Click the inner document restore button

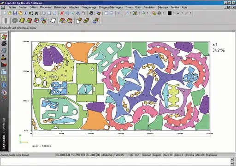tap(230, 7)
